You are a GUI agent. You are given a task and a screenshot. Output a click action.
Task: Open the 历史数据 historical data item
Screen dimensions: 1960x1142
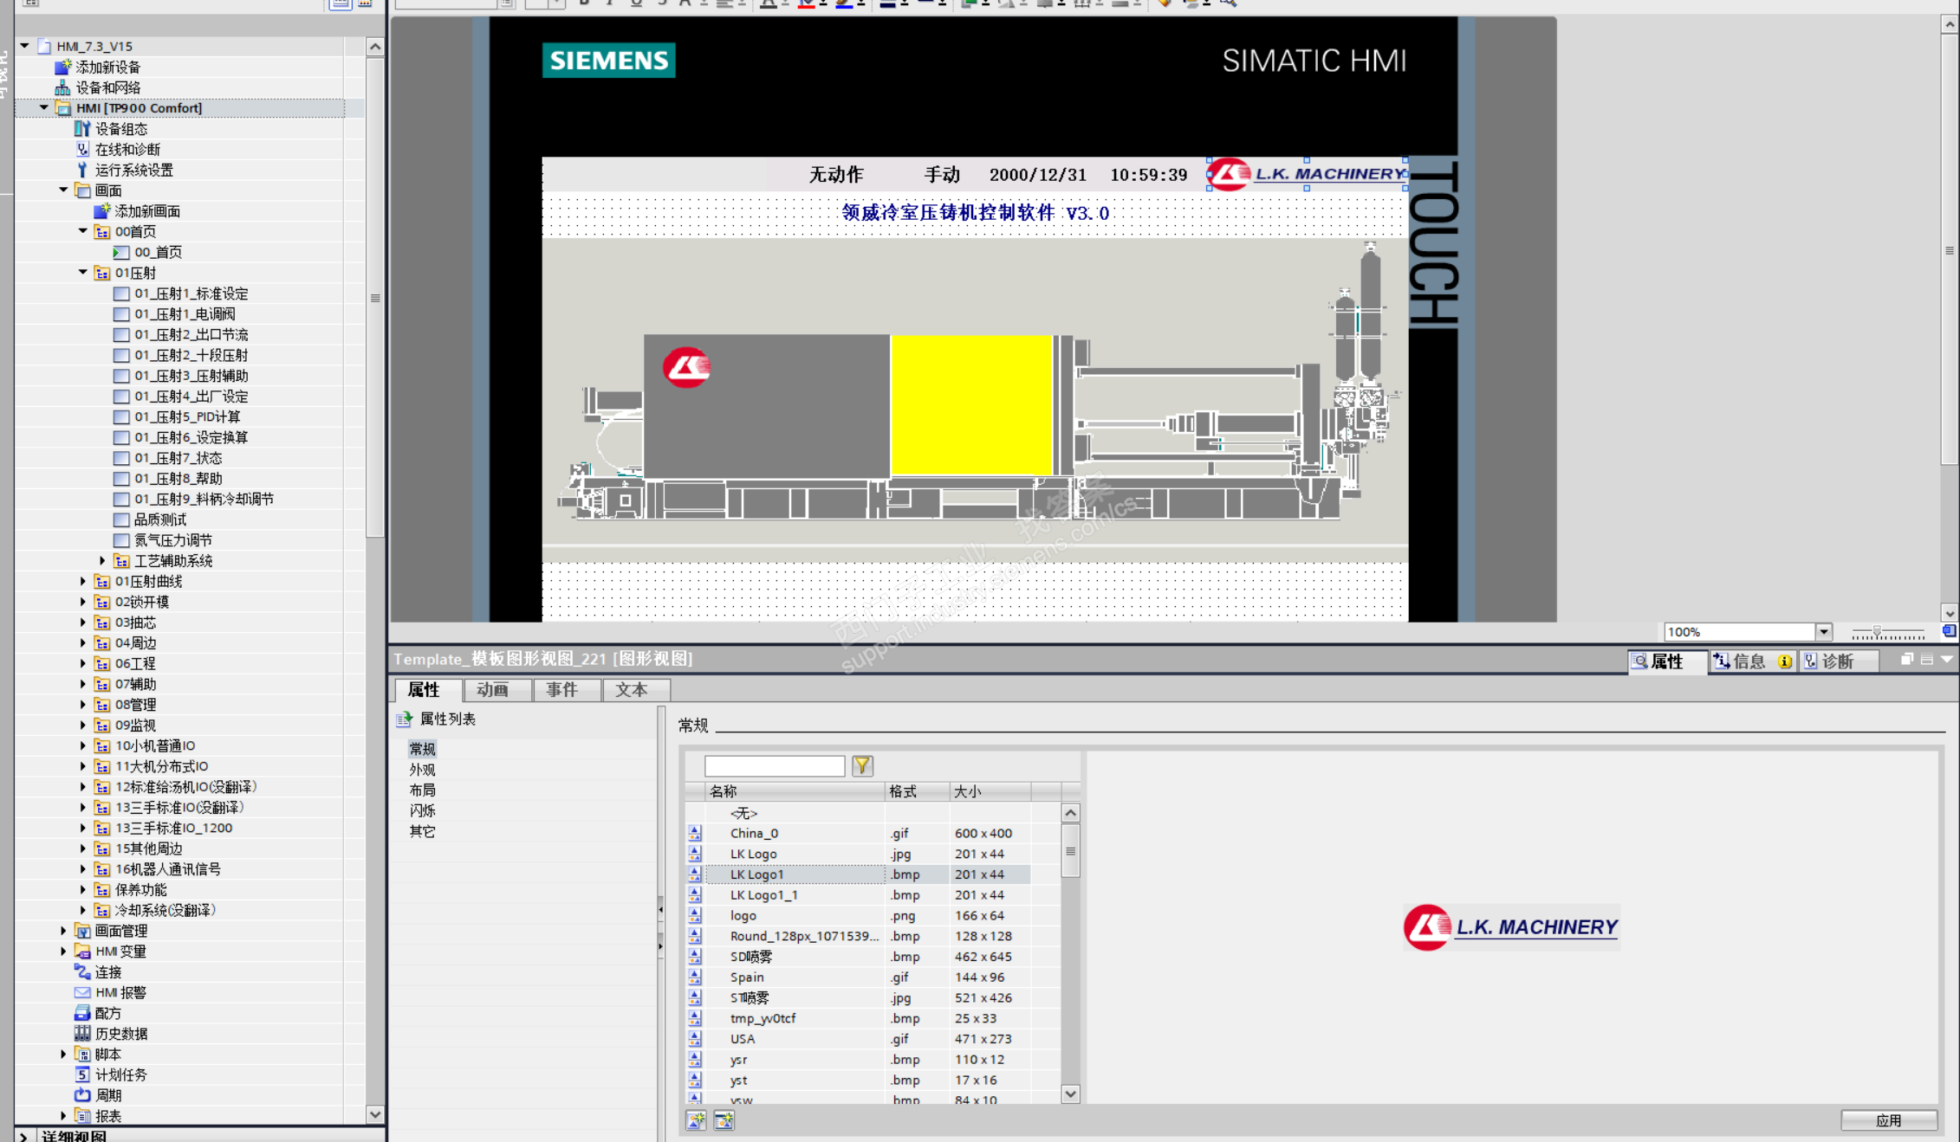click(120, 1034)
